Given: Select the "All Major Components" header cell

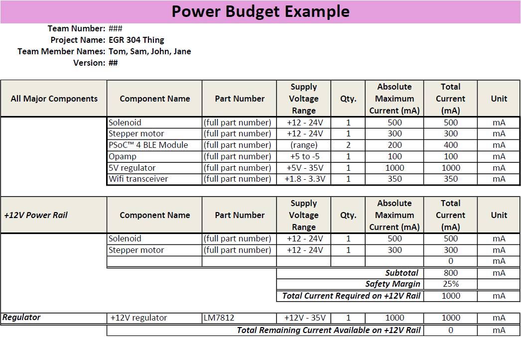Looking at the screenshot, I should click(x=54, y=99).
